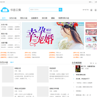The height and width of the screenshot is (97, 97).
Task: Click the 天使Love recommendation link
Action: (58, 53)
